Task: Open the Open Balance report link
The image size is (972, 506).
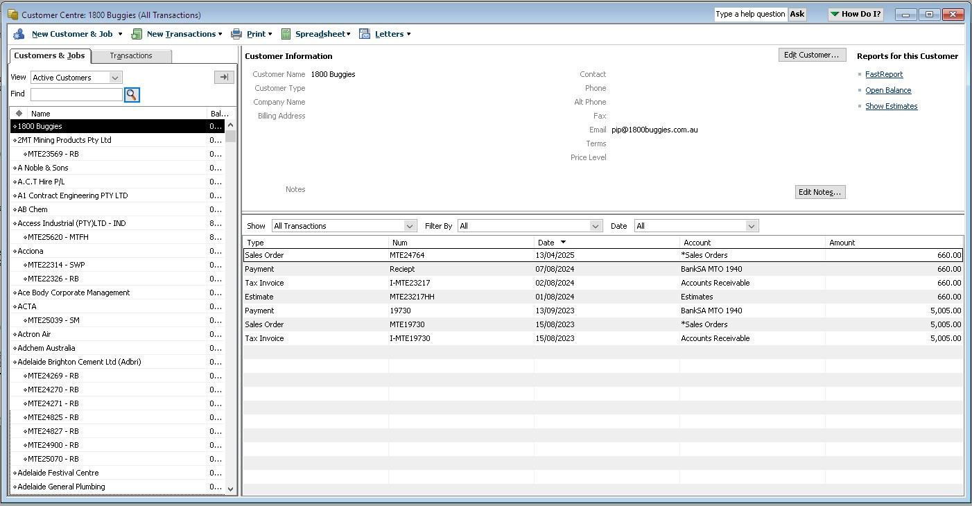Action: click(x=888, y=90)
